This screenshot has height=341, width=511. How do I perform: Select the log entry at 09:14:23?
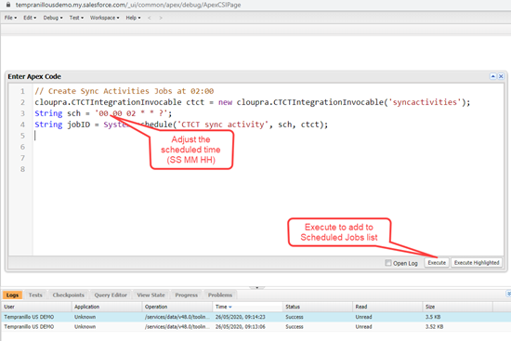(255, 317)
